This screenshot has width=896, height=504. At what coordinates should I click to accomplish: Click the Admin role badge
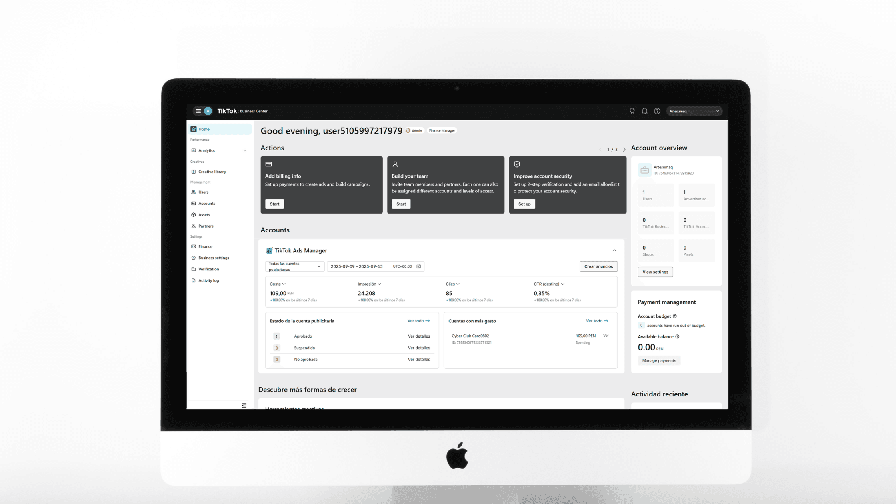[414, 131]
